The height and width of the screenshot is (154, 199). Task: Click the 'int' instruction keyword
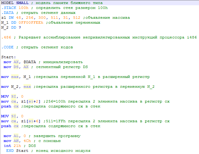tap(7, 146)
